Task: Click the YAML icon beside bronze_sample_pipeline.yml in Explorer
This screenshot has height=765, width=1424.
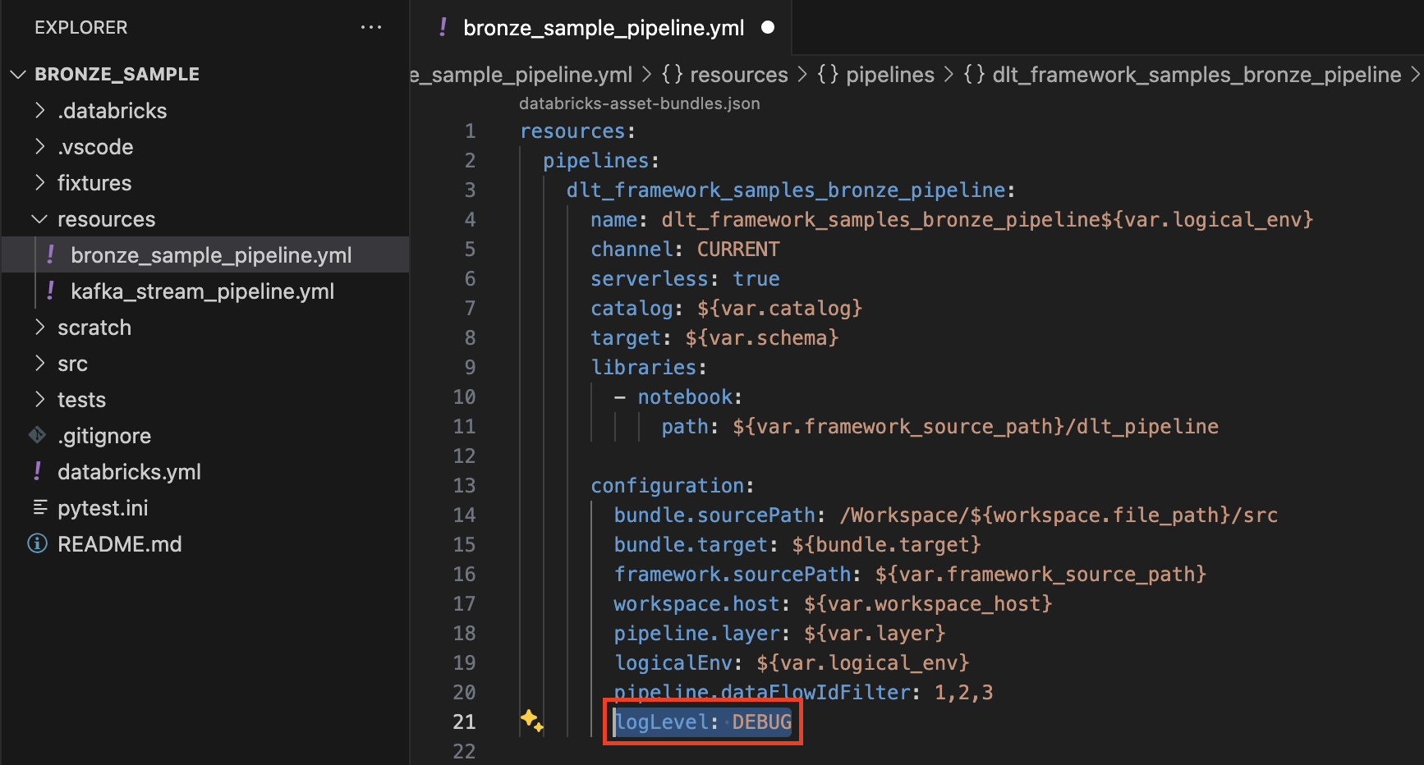Action: [50, 254]
